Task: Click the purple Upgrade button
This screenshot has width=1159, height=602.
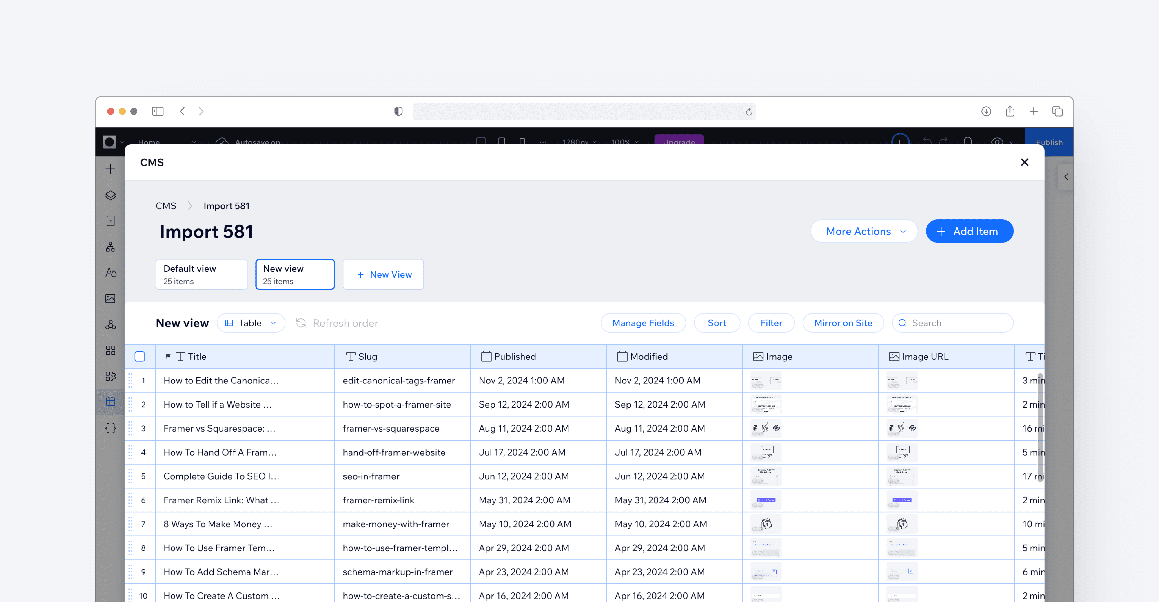Action: [x=679, y=140]
